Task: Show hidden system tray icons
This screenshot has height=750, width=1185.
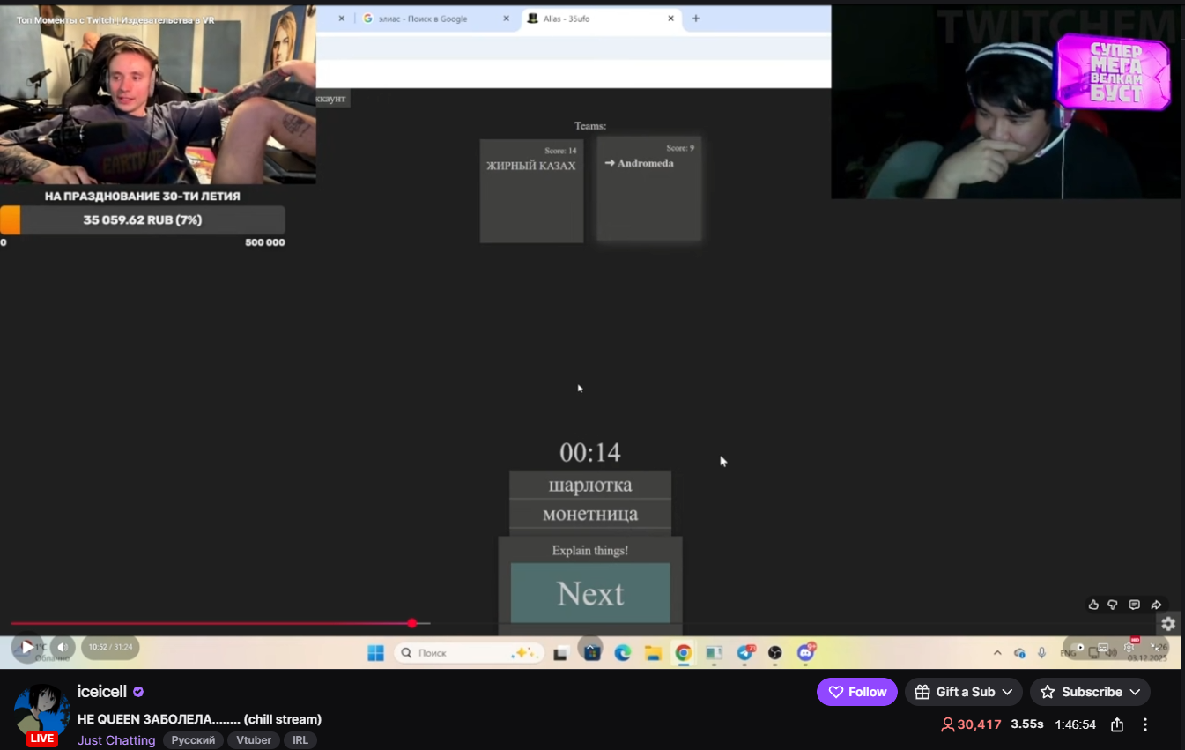Action: coord(997,653)
